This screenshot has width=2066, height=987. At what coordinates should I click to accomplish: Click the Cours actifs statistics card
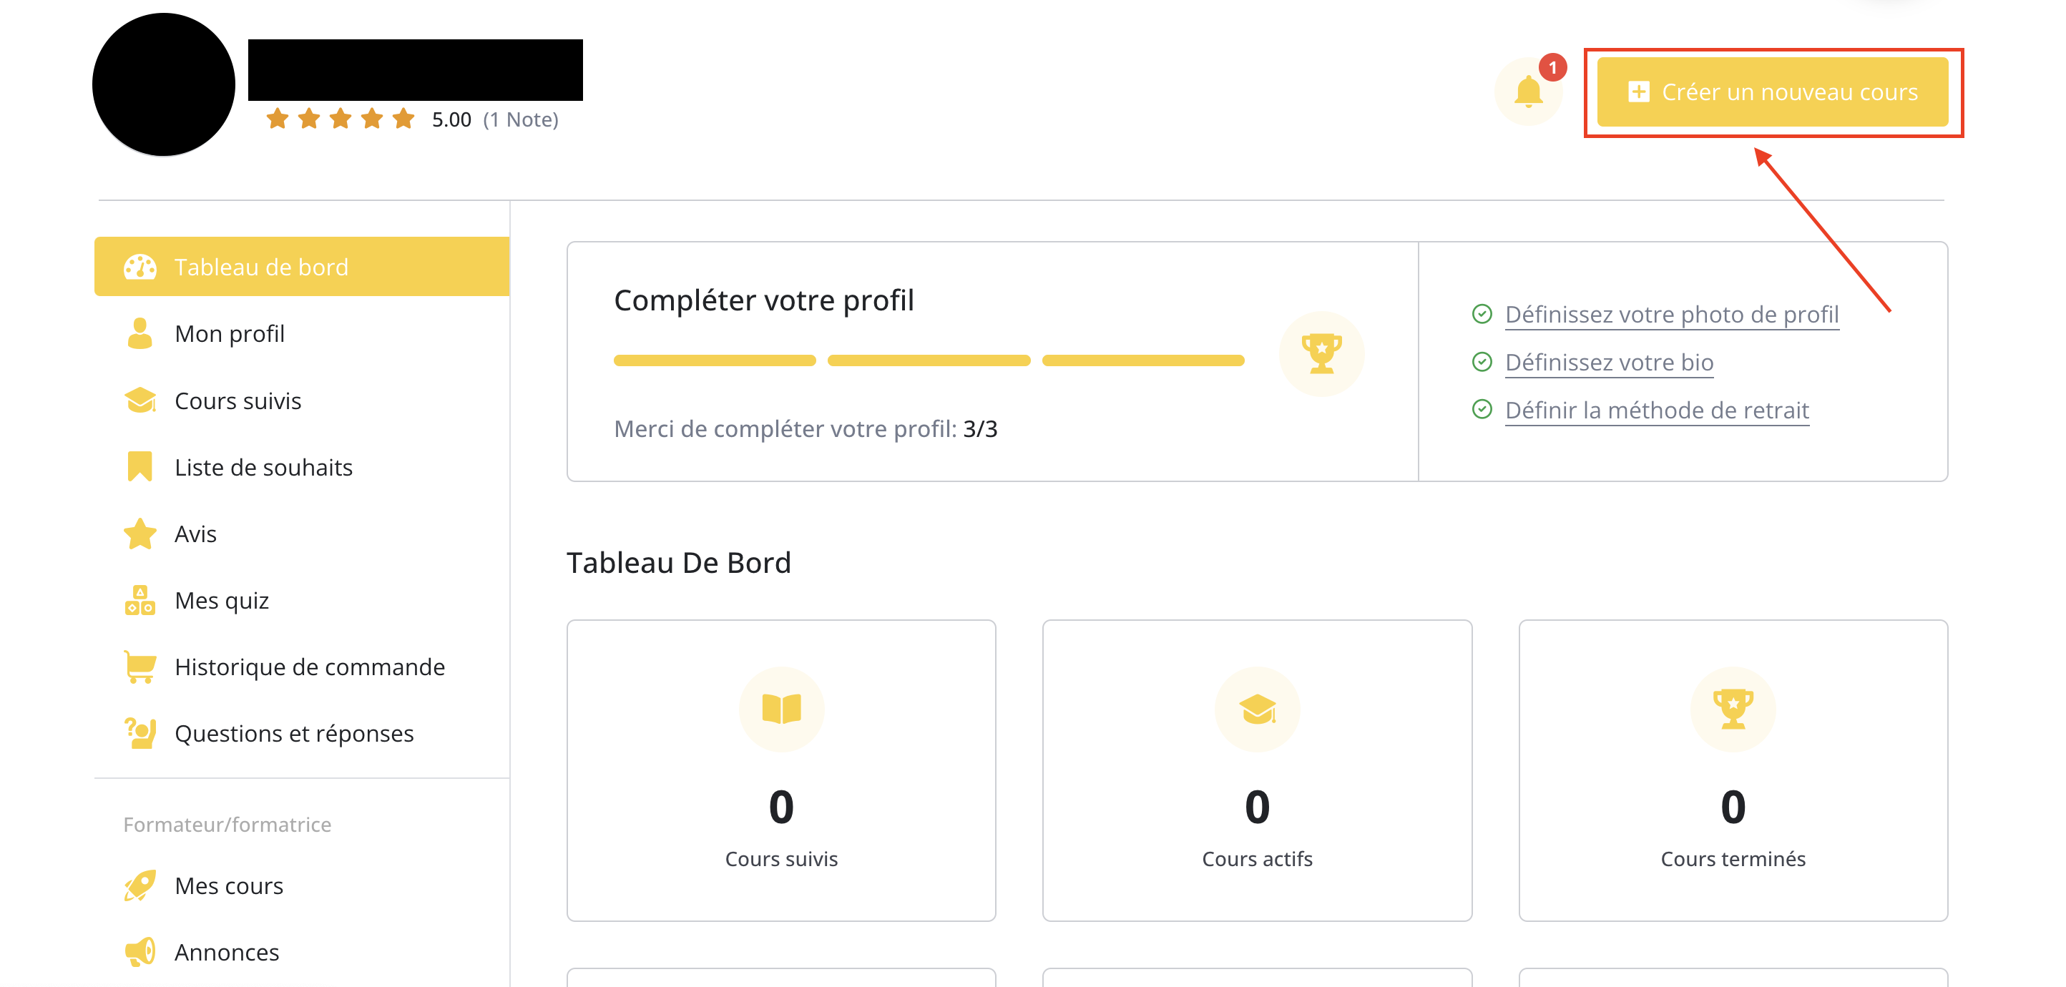[1257, 770]
